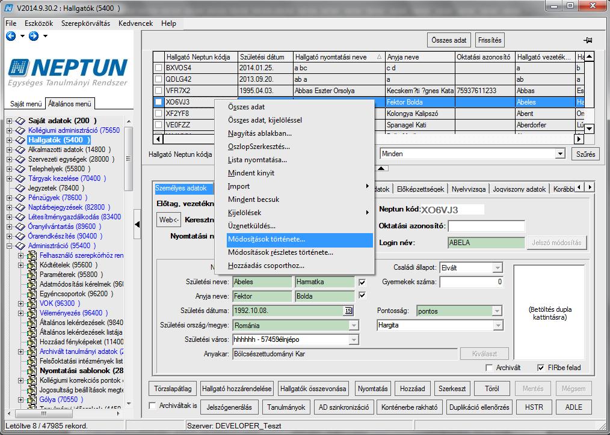Click the Pénzügyek tree node icon
Image resolution: width=610 pixels, height=435 pixels.
pyautogui.click(x=20, y=198)
